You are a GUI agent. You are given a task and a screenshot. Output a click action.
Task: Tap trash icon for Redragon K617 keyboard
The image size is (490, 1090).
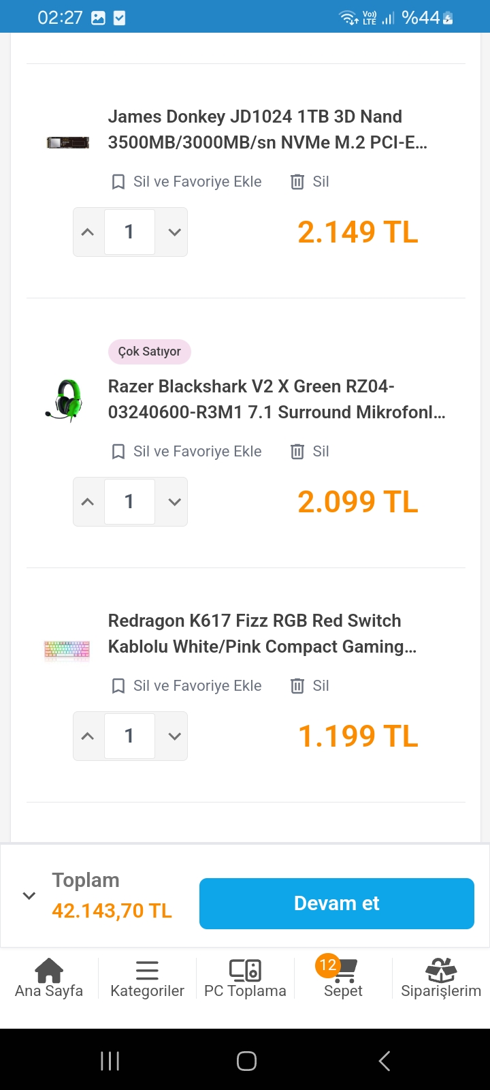pos(297,686)
